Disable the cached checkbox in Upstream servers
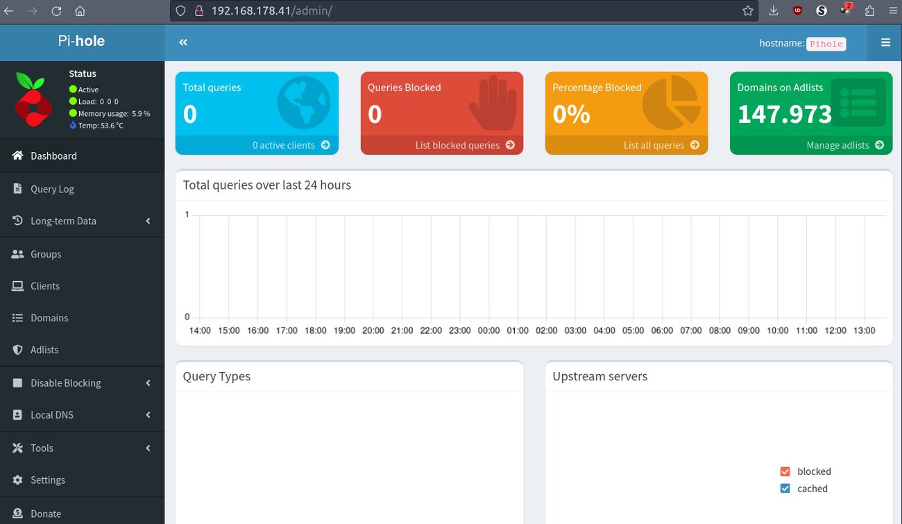 [x=785, y=488]
